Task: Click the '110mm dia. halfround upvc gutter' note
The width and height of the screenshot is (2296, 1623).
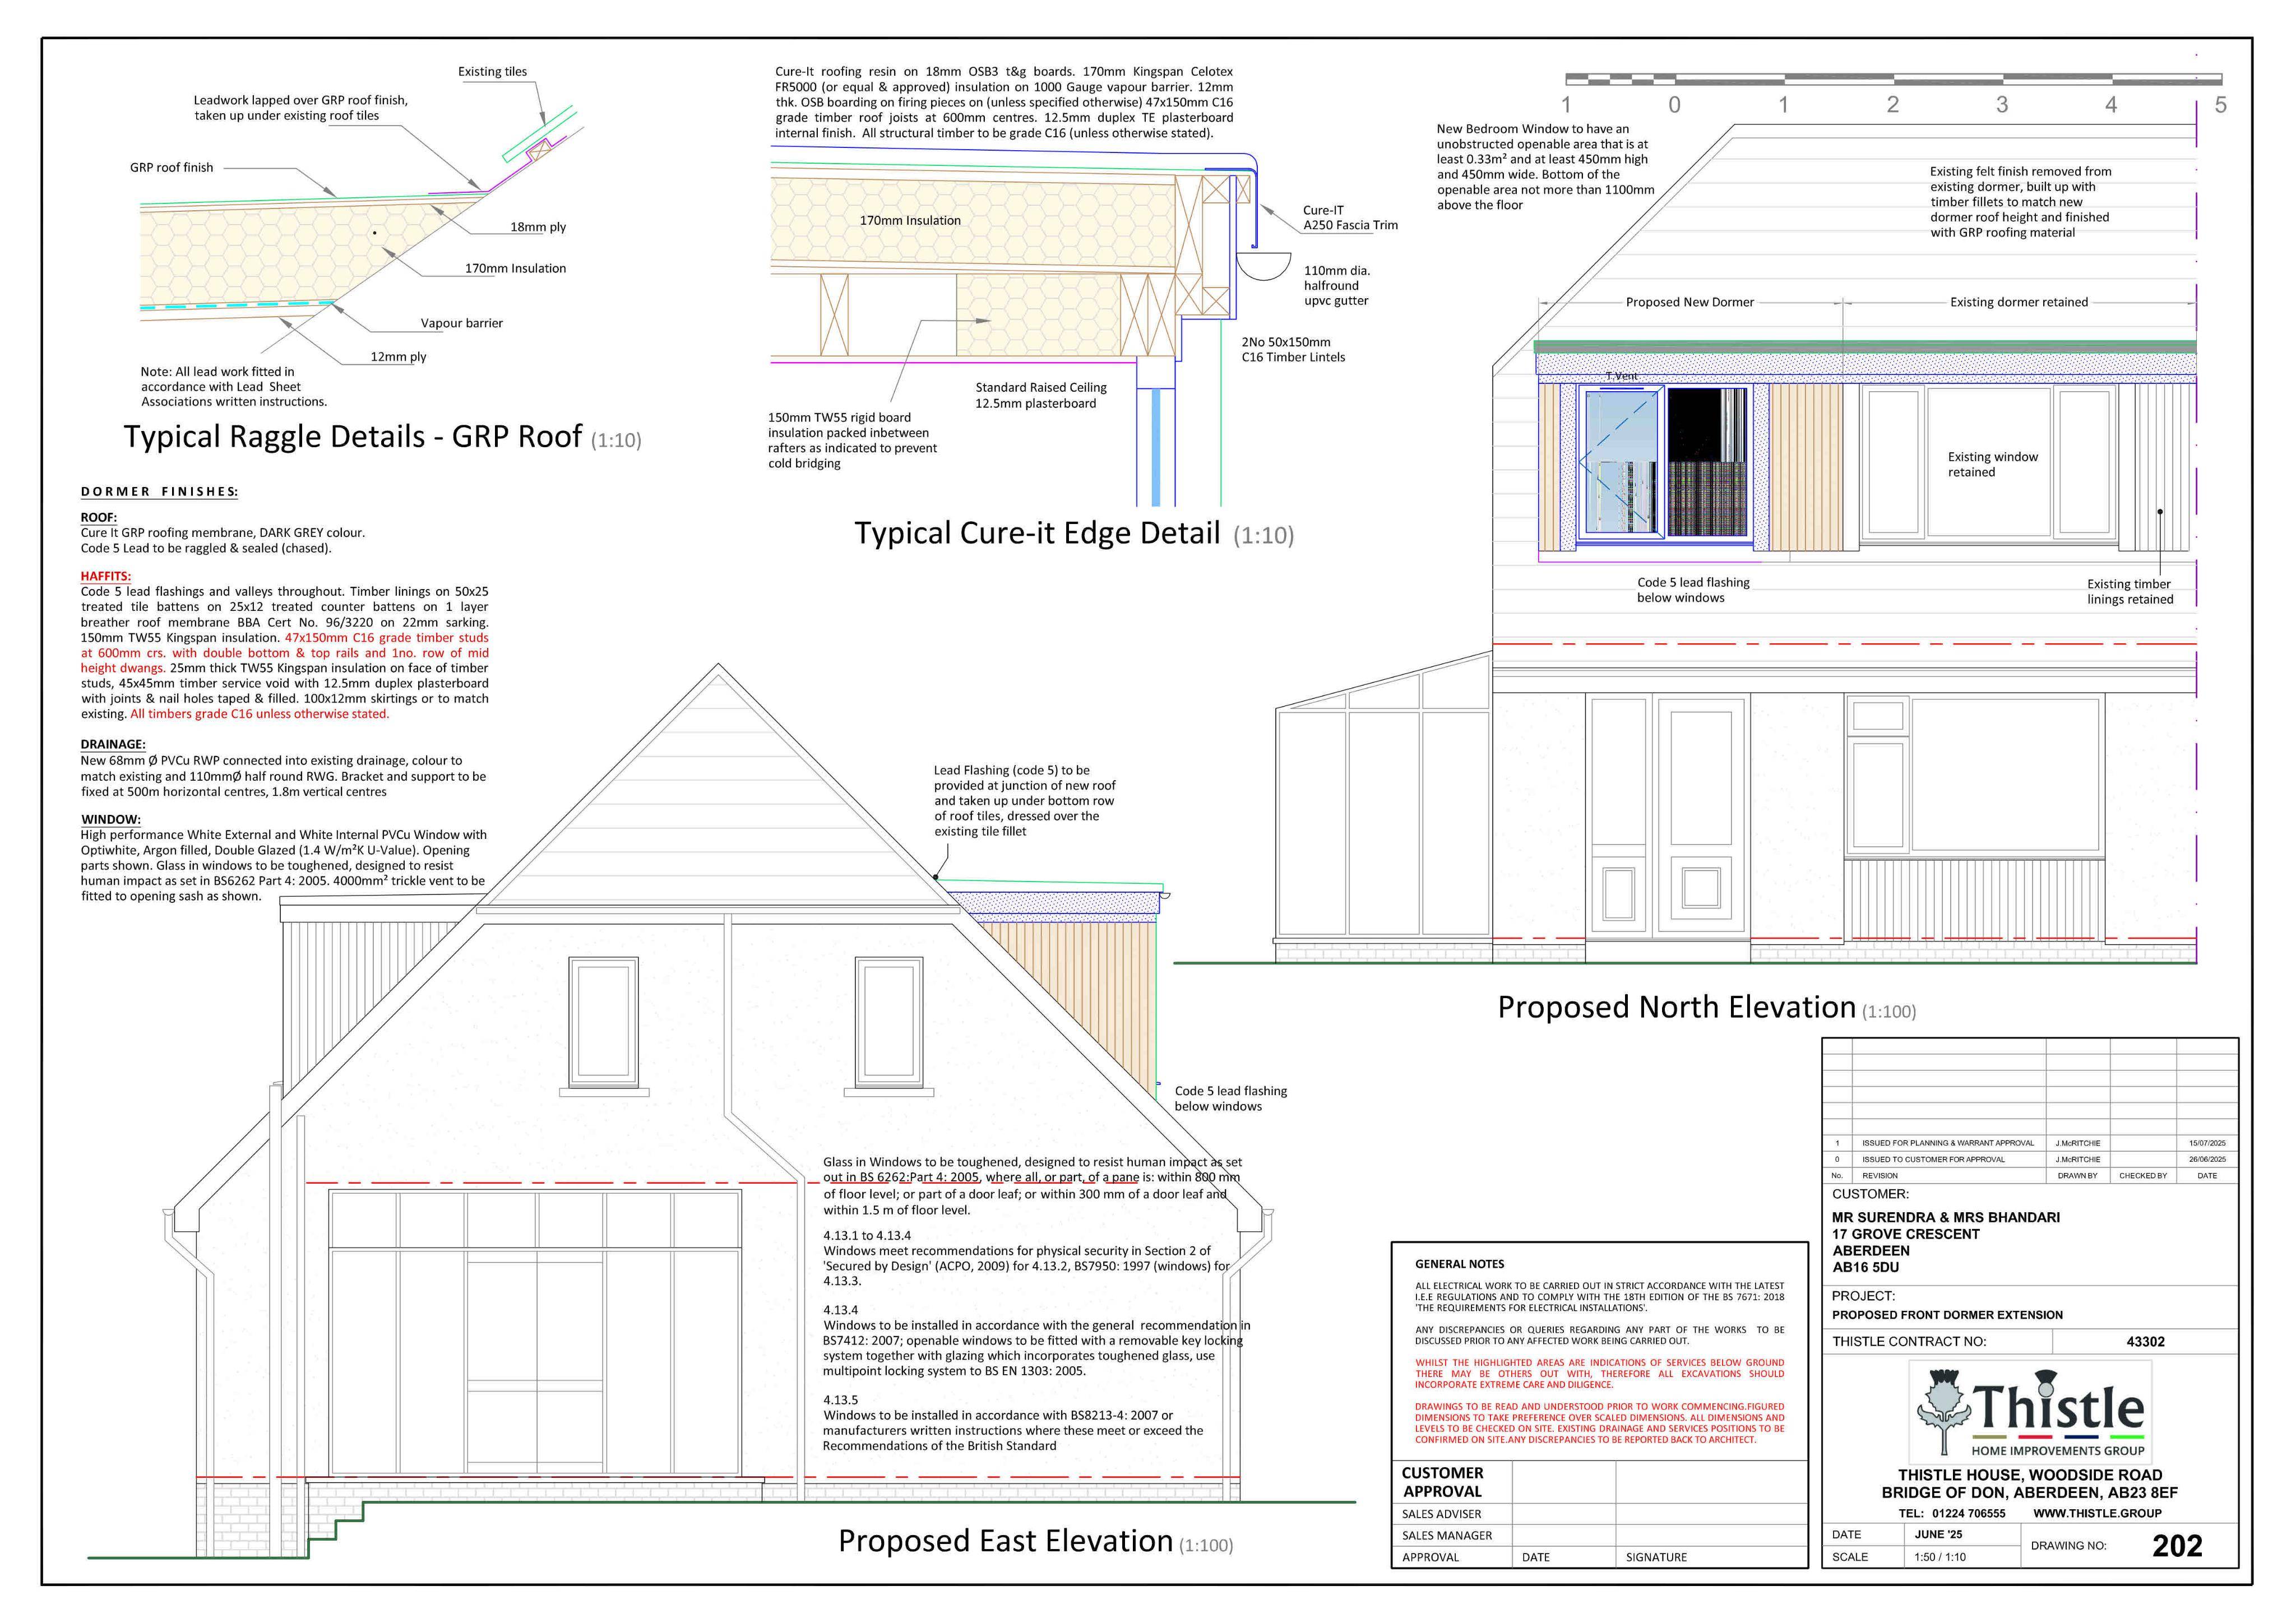Action: [1337, 286]
